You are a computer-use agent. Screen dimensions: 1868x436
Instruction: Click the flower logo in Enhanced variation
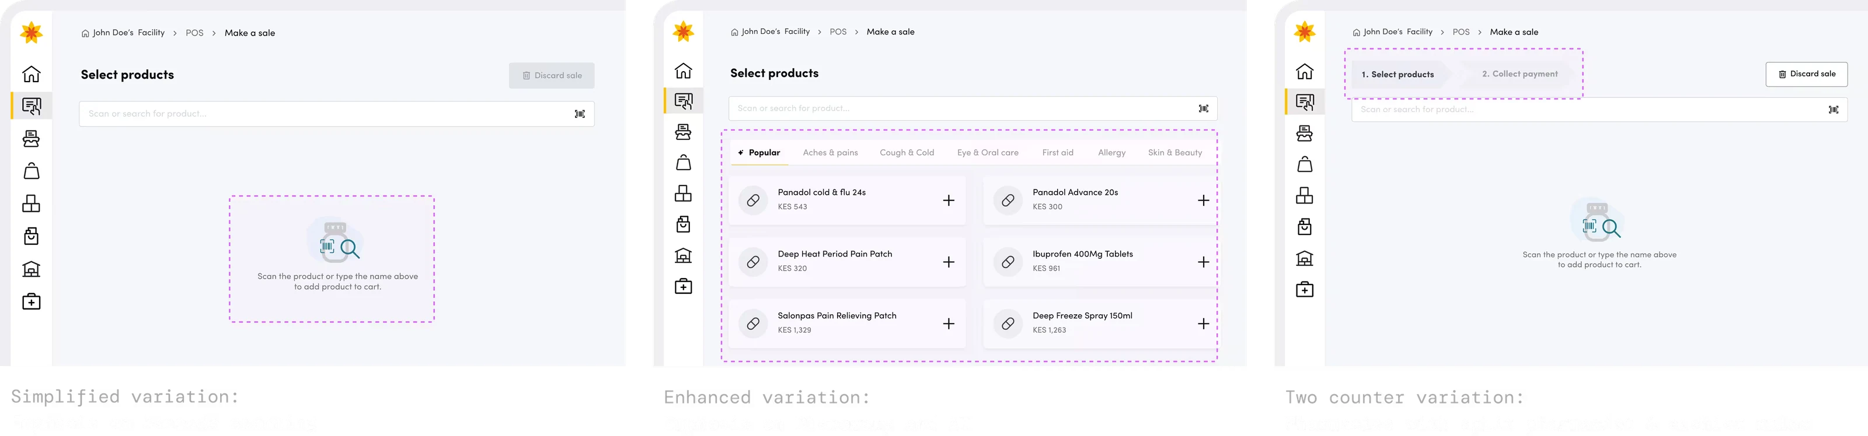[683, 31]
